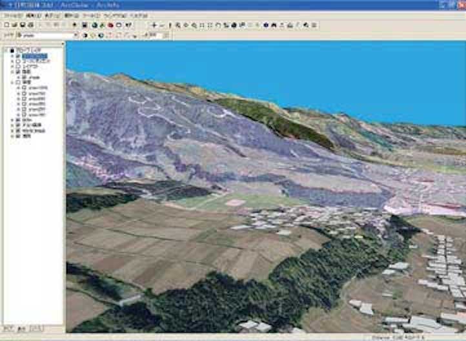Select the binoculars Find tool
This screenshot has width=466, height=341.
pyautogui.click(x=274, y=25)
